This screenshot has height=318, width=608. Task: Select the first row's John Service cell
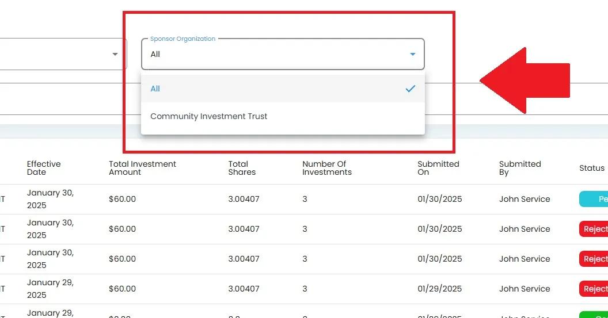(x=524, y=199)
